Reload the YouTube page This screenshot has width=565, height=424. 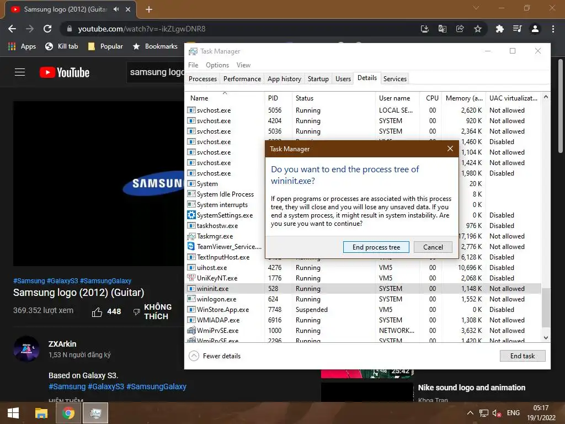(47, 29)
